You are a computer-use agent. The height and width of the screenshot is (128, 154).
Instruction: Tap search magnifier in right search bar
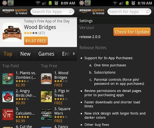coord(148,11)
